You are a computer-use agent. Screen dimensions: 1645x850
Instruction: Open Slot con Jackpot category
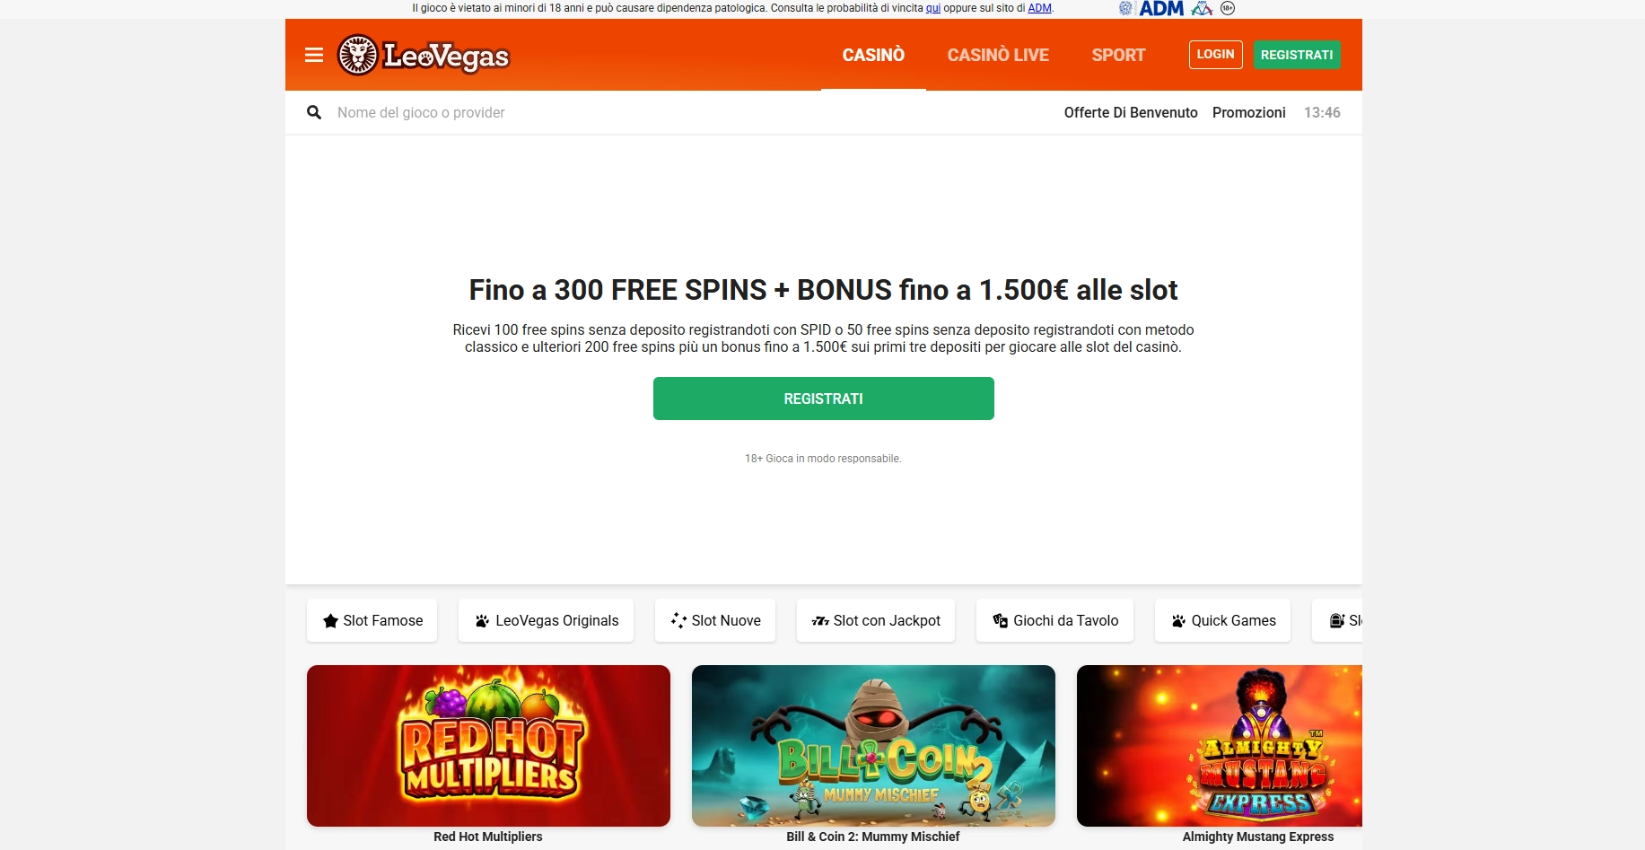[x=876, y=620]
